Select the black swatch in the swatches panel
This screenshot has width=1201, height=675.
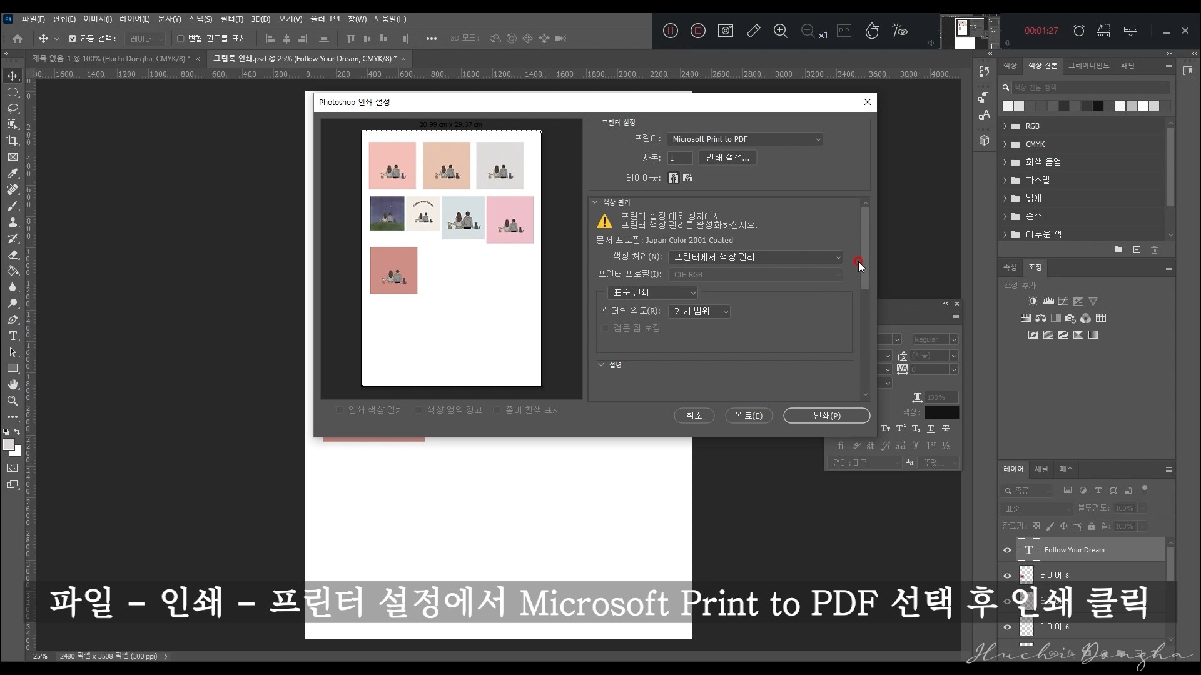(1098, 106)
